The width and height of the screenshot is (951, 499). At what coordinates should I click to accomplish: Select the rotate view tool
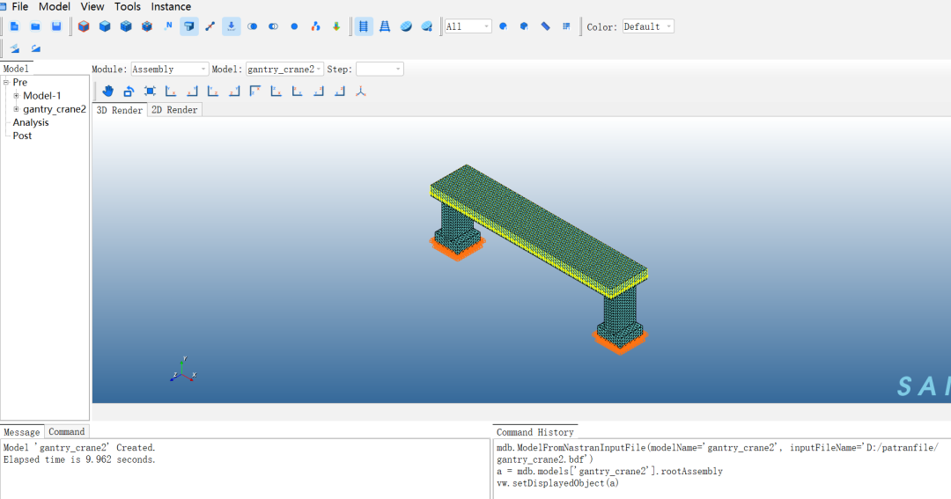tap(129, 91)
